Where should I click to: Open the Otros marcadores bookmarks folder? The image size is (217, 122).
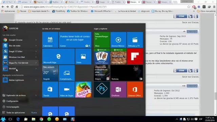(x=206, y=11)
